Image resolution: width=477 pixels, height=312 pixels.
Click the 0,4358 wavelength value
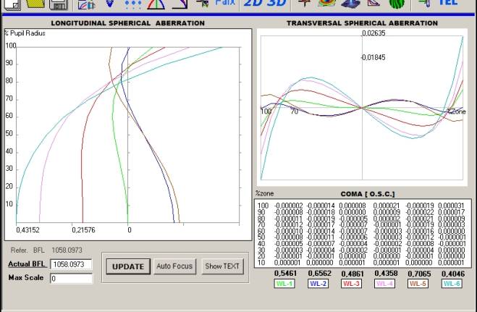pyautogui.click(x=386, y=274)
